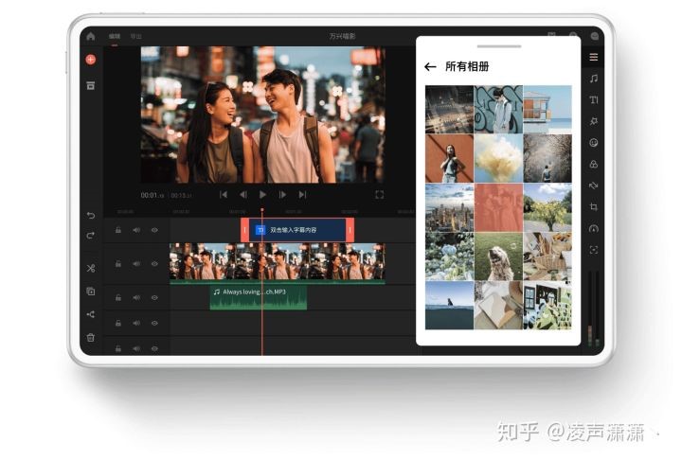The image size is (682, 460).
Task: Jump to end of the video
Action: click(x=302, y=195)
